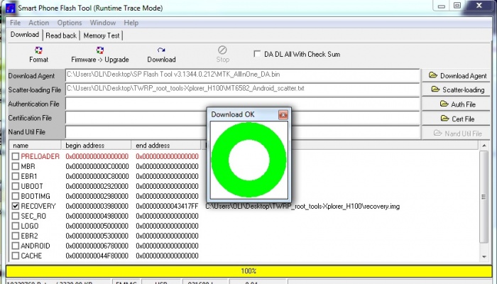Check the UBOOT partition box

[15, 186]
